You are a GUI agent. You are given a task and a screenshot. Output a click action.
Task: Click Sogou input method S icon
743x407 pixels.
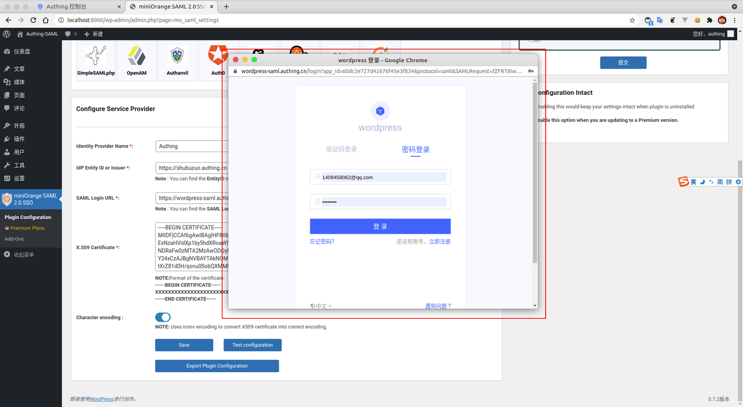[684, 182]
